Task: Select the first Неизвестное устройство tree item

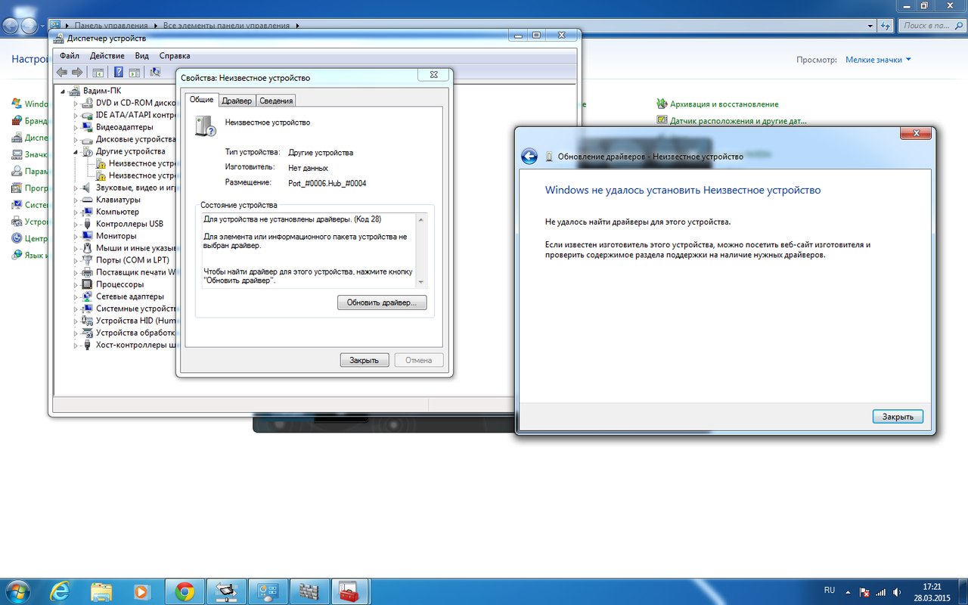Action: click(142, 163)
